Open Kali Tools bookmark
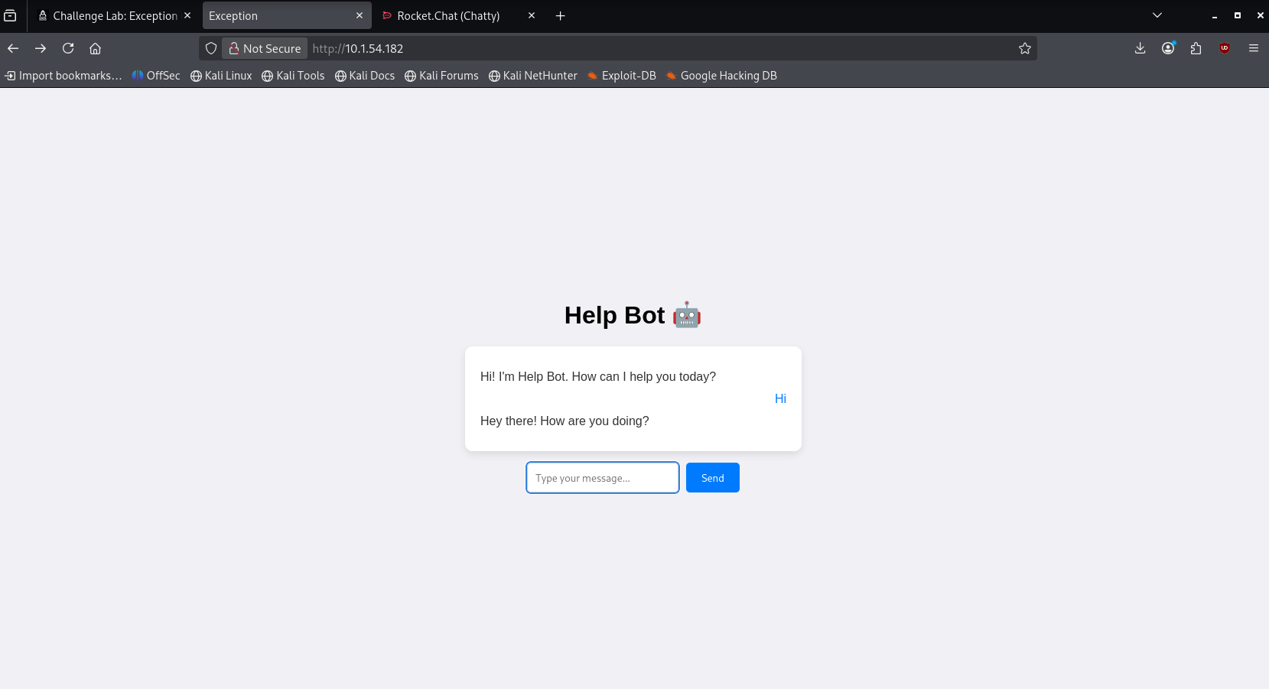The height and width of the screenshot is (689, 1269). 293,76
